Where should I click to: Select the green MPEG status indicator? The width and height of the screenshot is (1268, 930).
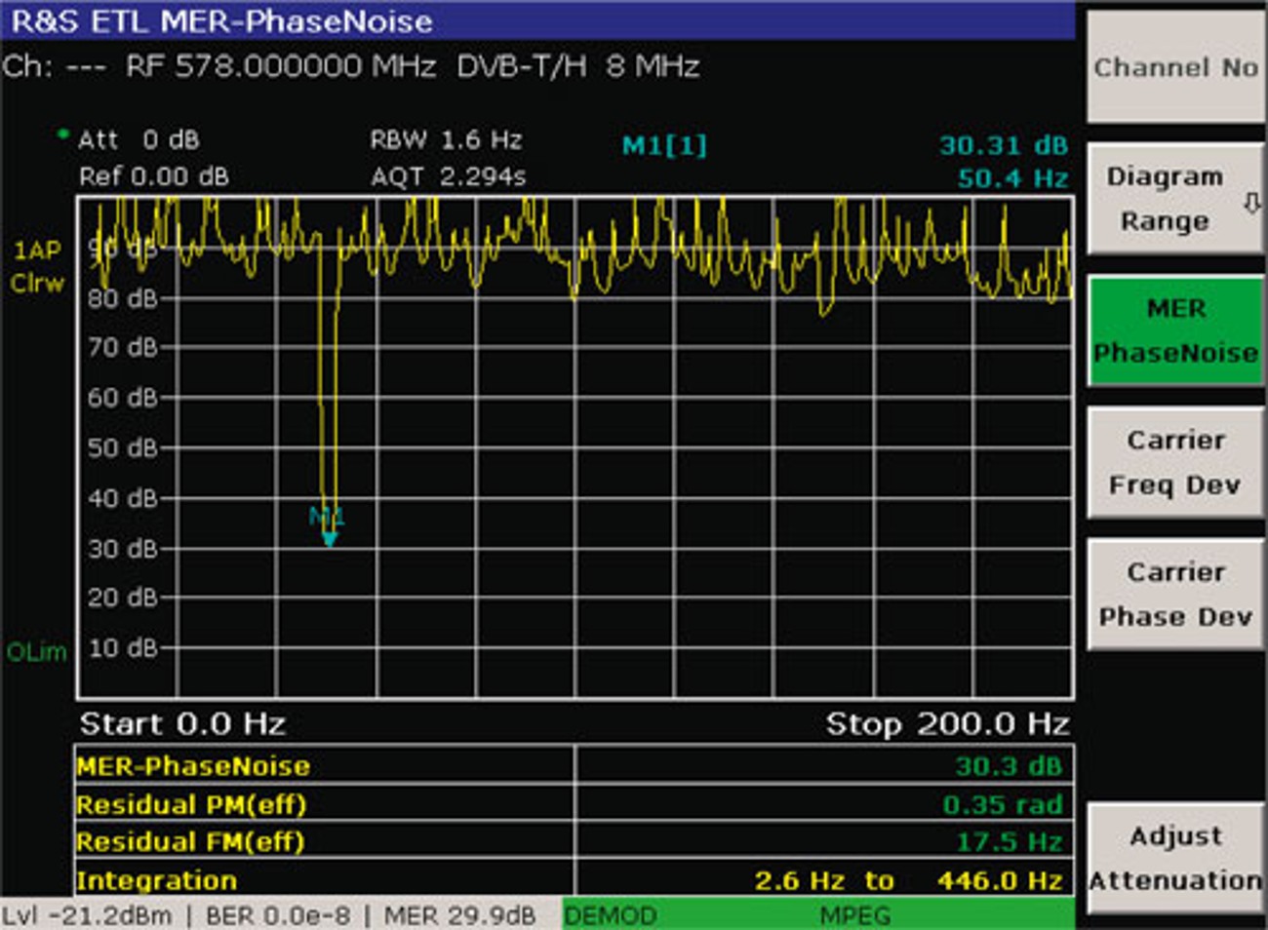pos(854,916)
